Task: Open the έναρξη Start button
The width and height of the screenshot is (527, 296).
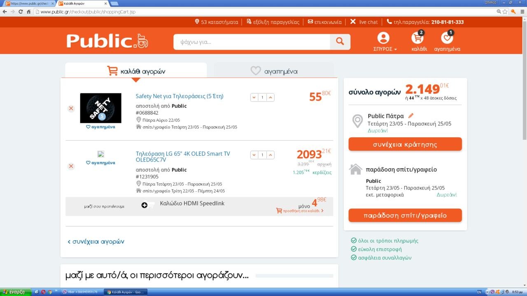Action: pyautogui.click(x=15, y=292)
